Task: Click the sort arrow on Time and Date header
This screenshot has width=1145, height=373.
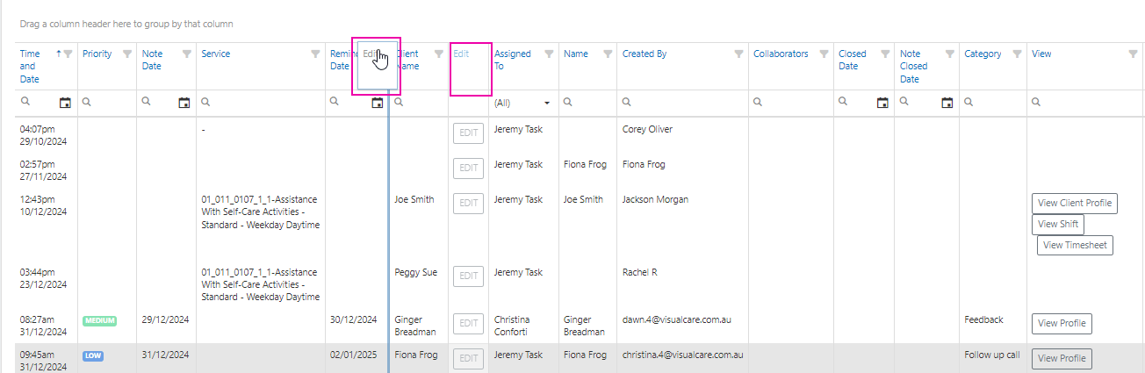Action: [x=59, y=54]
